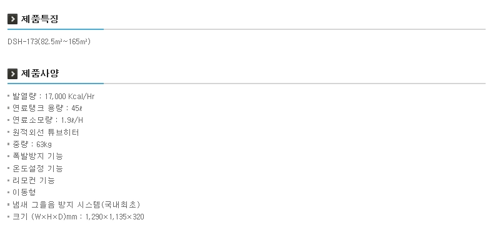
Task: Select the 제품특징 section heading
Action: (40, 19)
